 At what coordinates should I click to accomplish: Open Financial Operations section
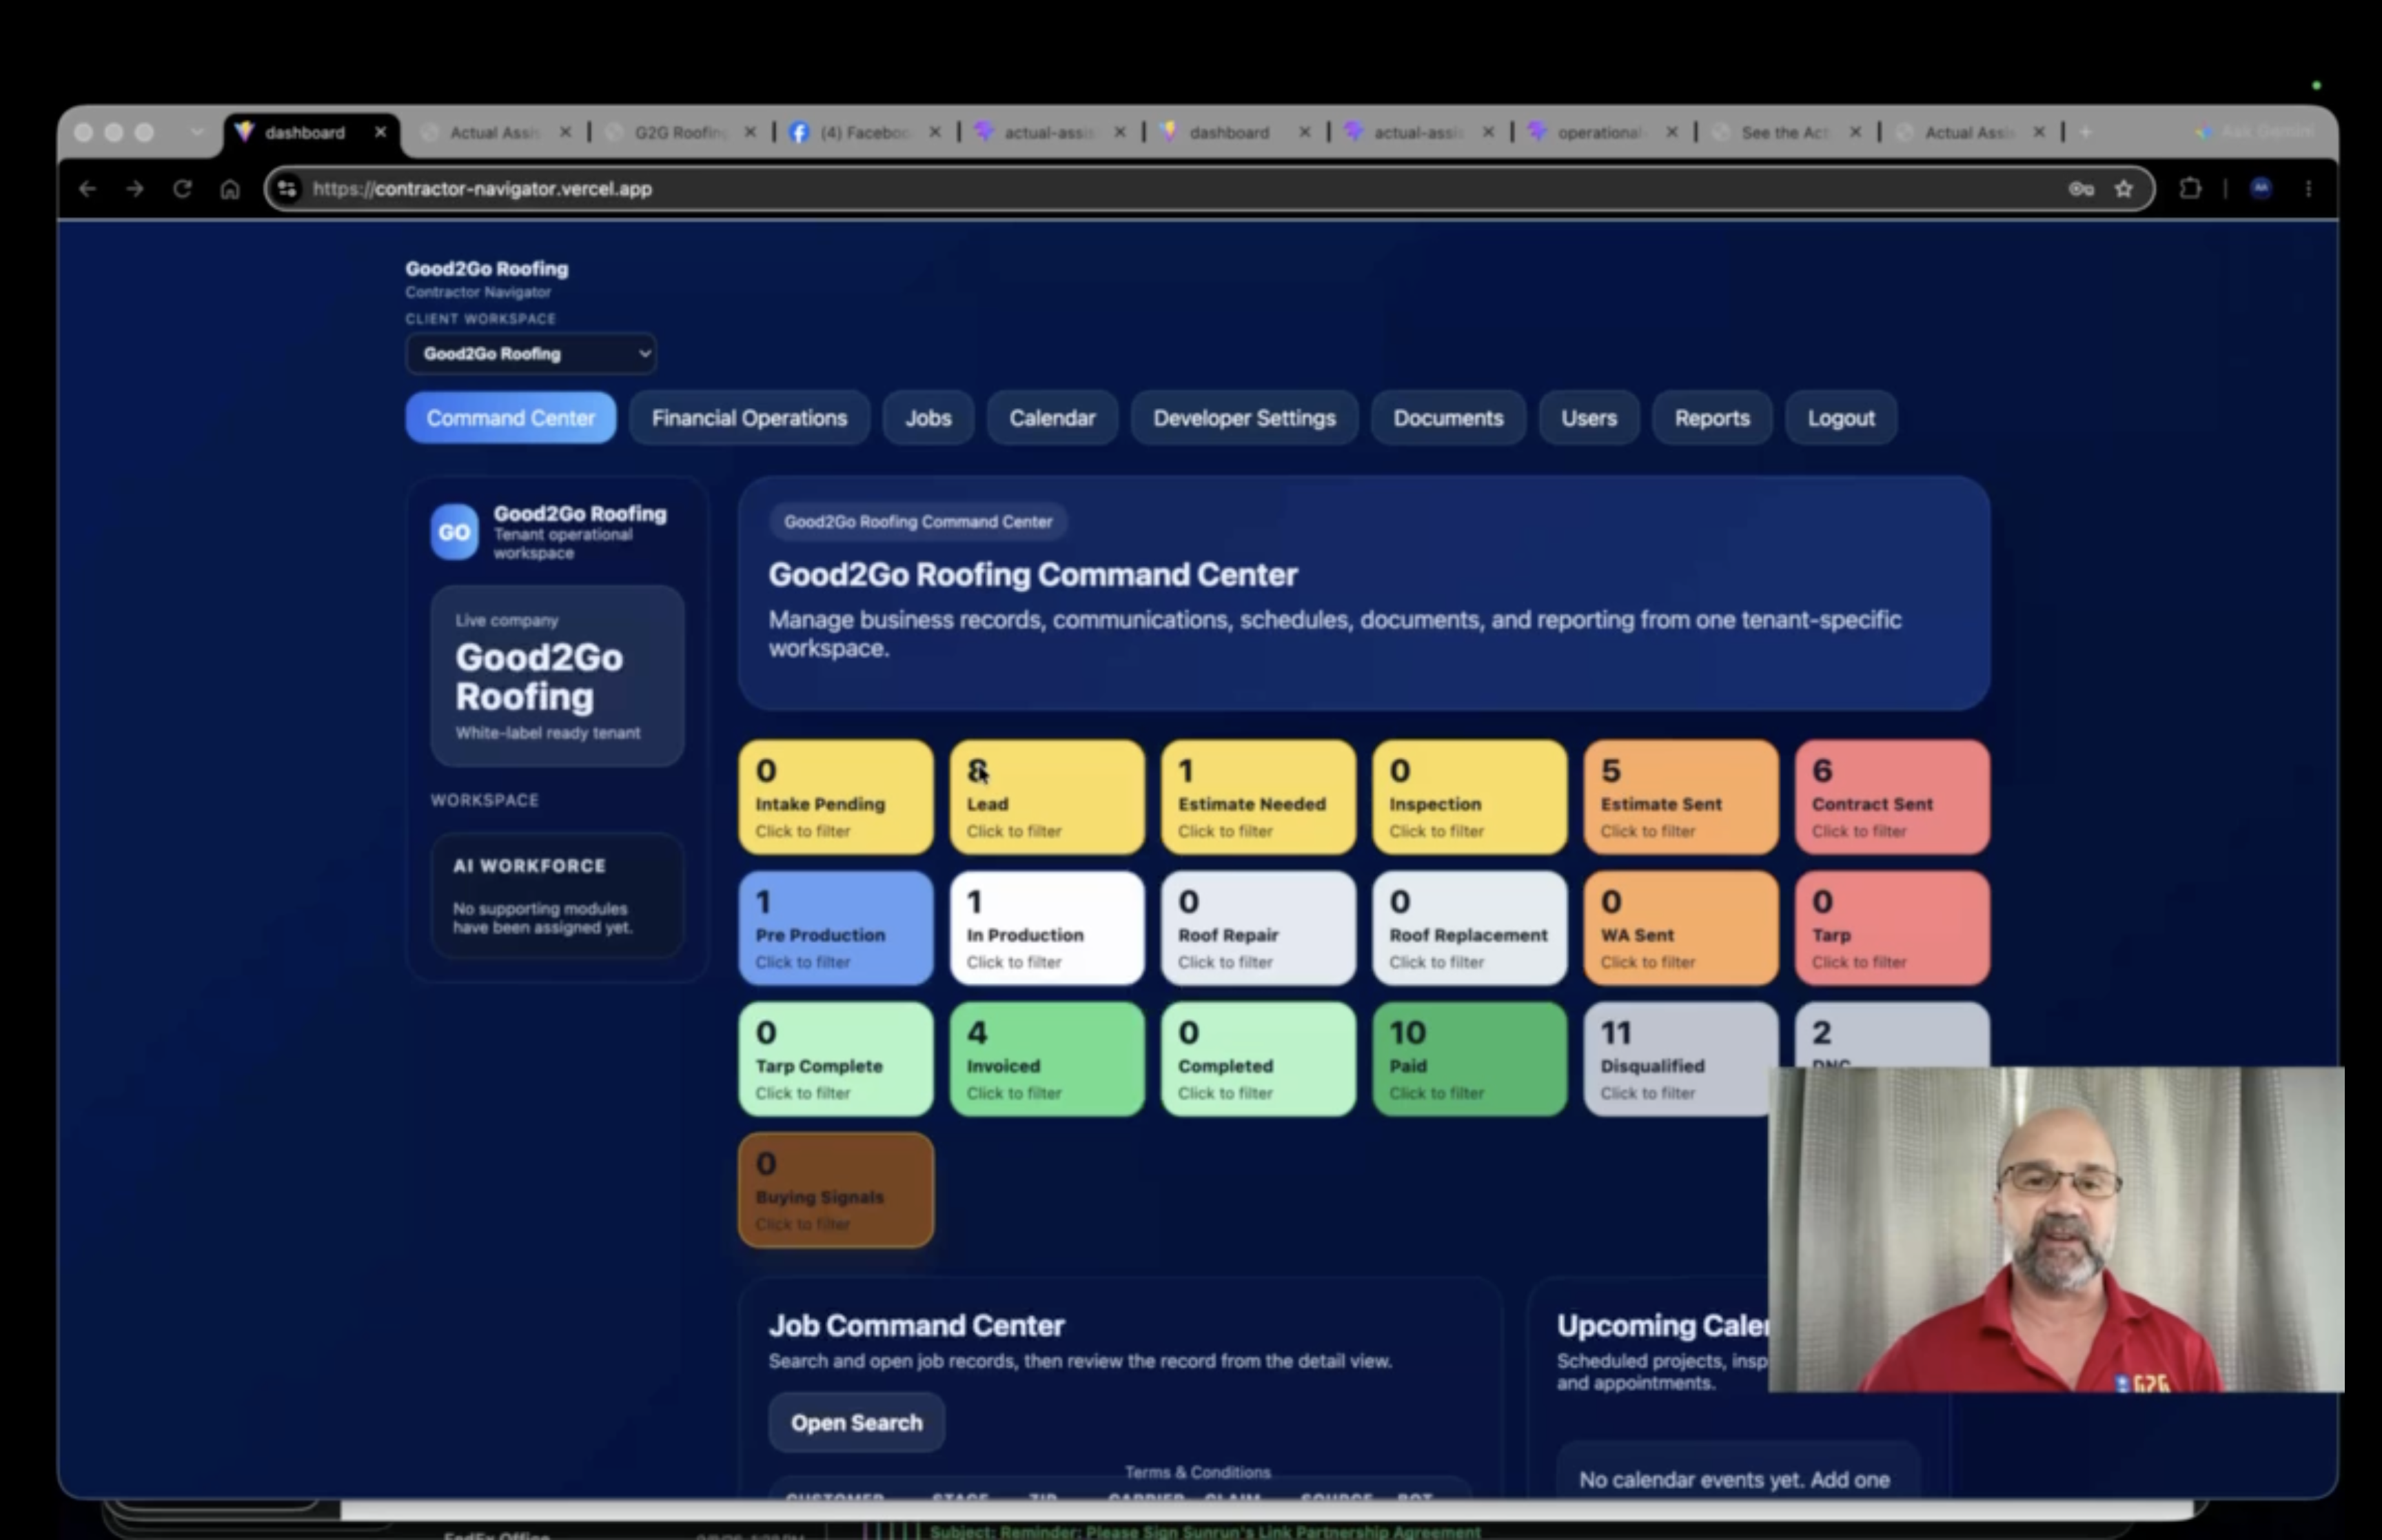750,418
